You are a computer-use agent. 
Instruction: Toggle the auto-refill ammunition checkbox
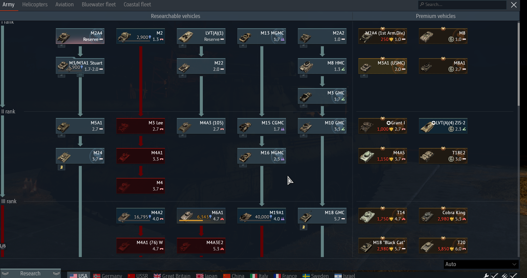point(513,275)
